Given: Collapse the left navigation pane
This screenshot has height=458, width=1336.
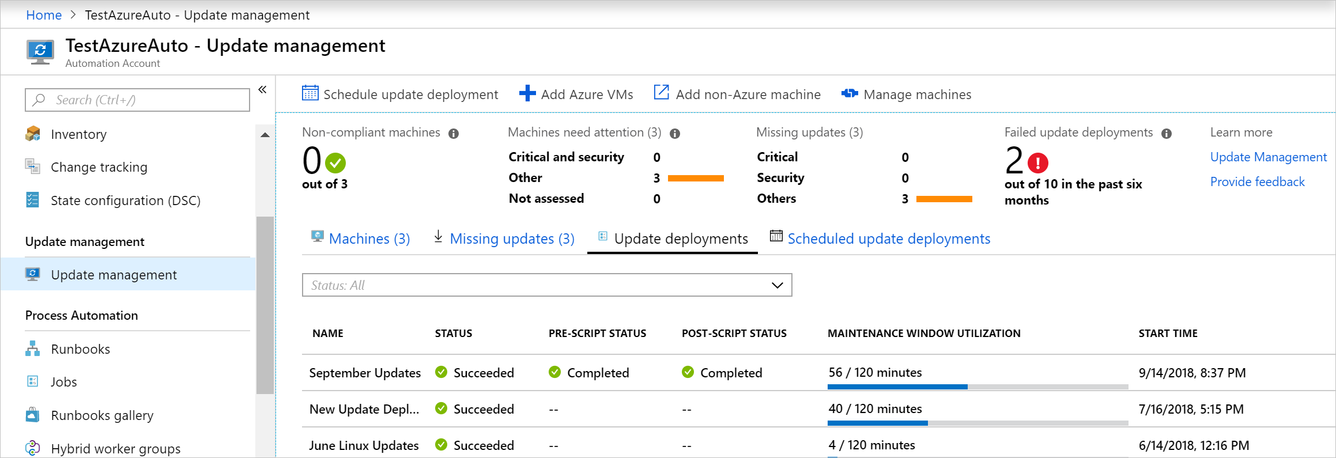Looking at the screenshot, I should [262, 89].
